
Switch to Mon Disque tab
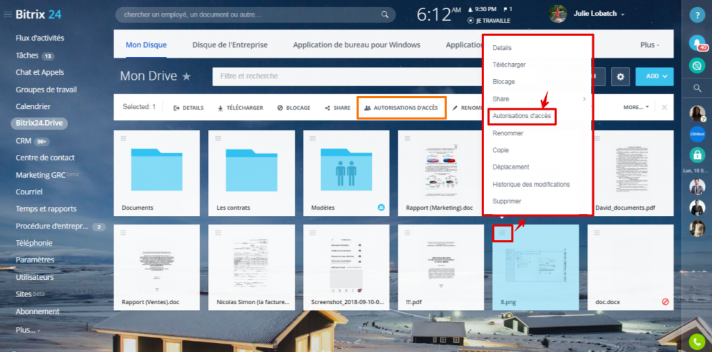tap(146, 45)
